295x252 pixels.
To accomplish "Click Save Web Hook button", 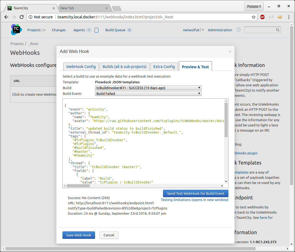I will (x=79, y=235).
